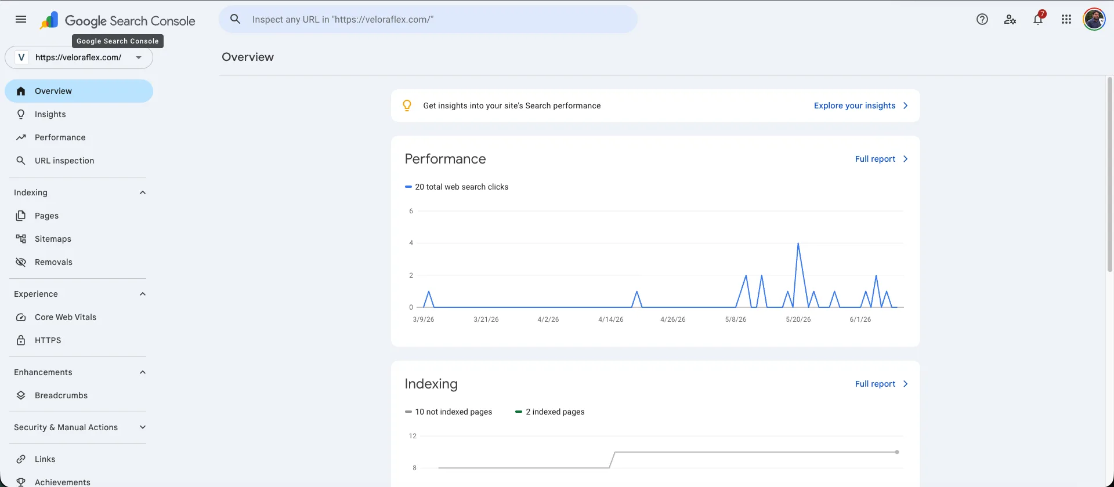
Task: Open the Help question mark icon
Action: [982, 19]
